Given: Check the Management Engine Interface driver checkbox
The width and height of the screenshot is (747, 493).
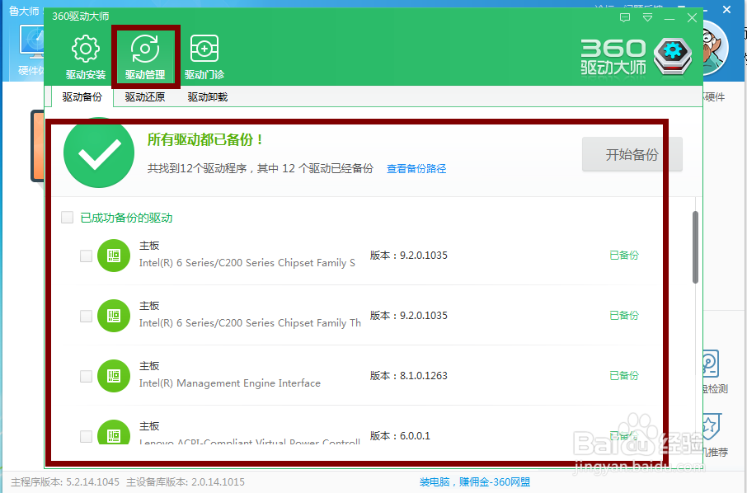Looking at the screenshot, I should 86,376.
